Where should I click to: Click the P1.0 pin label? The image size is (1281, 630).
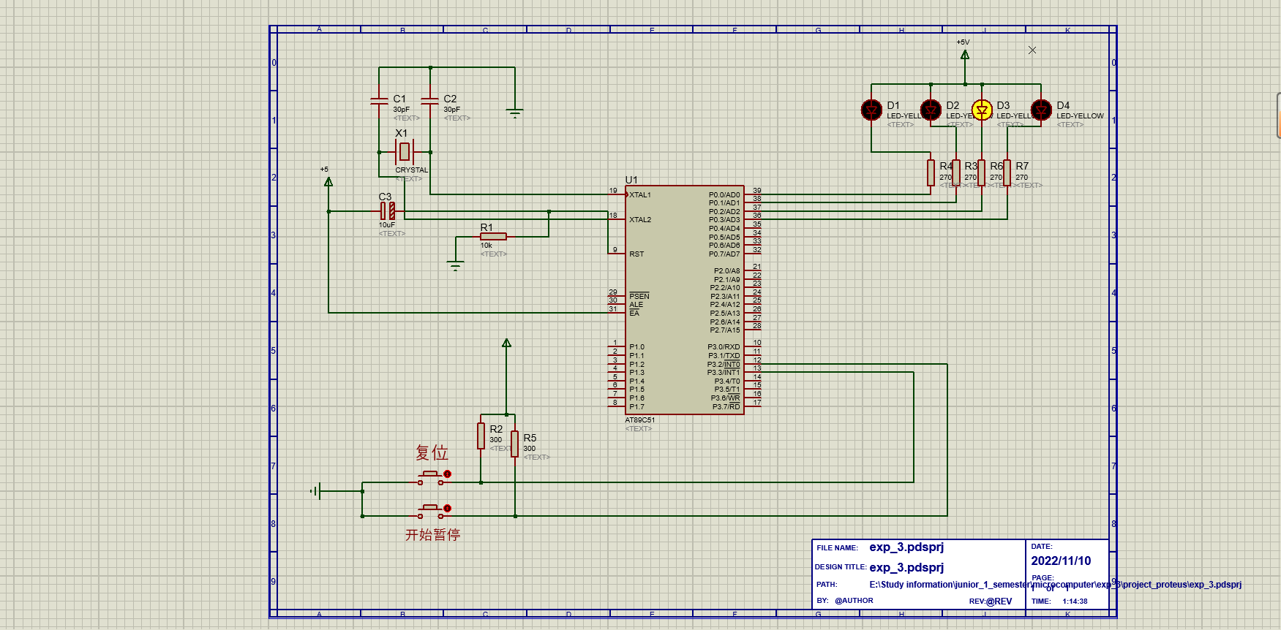(x=636, y=347)
